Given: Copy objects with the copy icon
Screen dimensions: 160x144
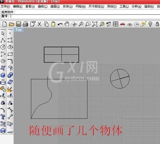Looking at the screenshot, I should (x=46, y=24).
